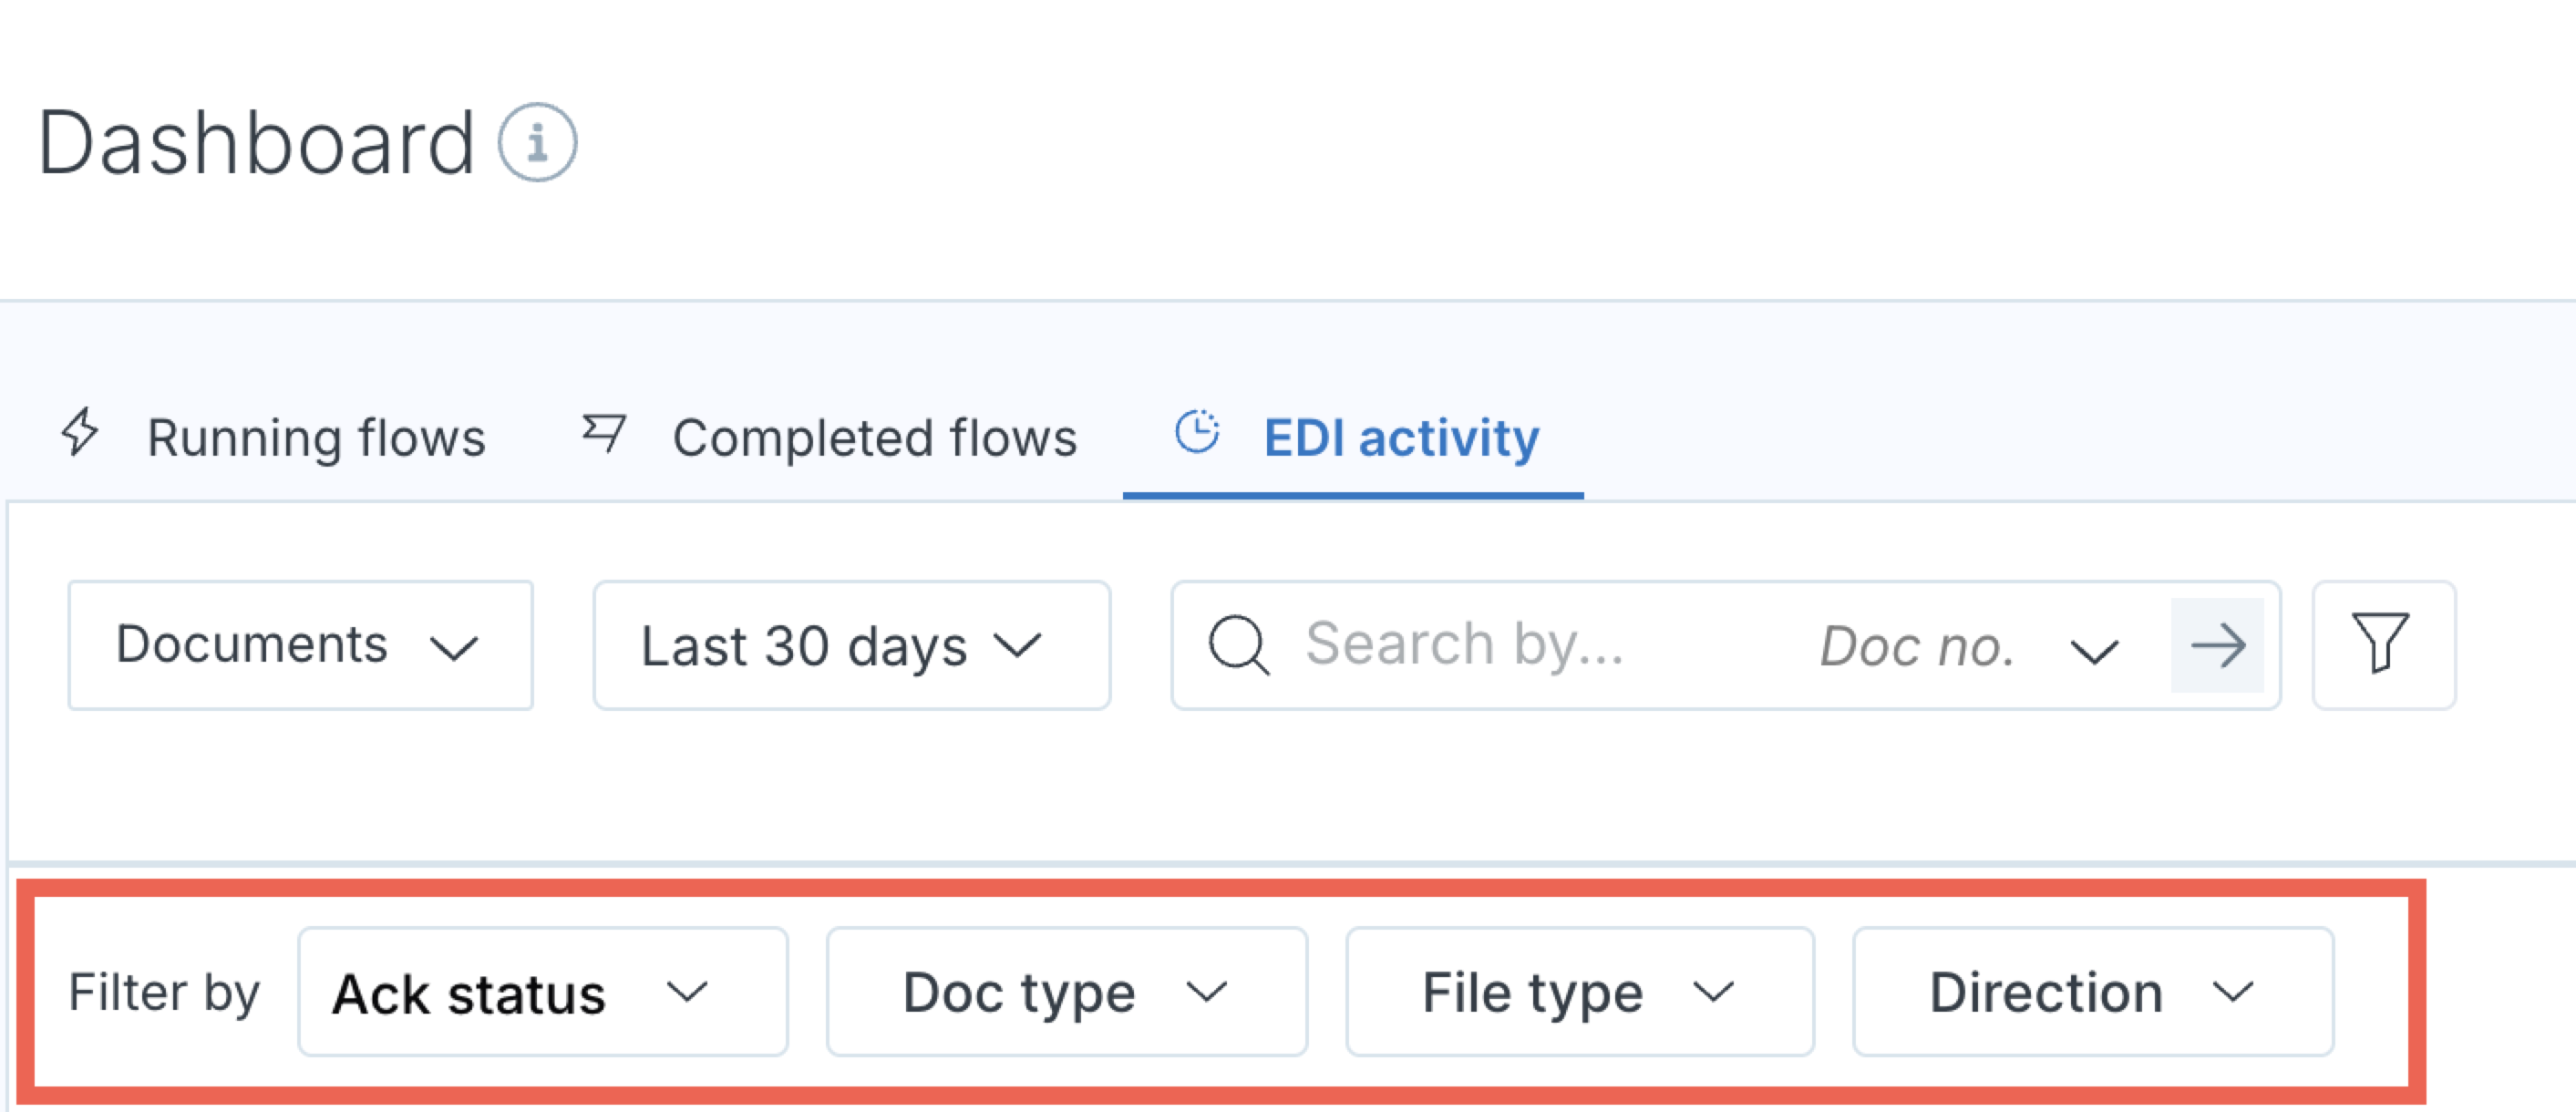Click the Filter by label
Viewport: 2576px width, 1112px height.
(x=163, y=992)
